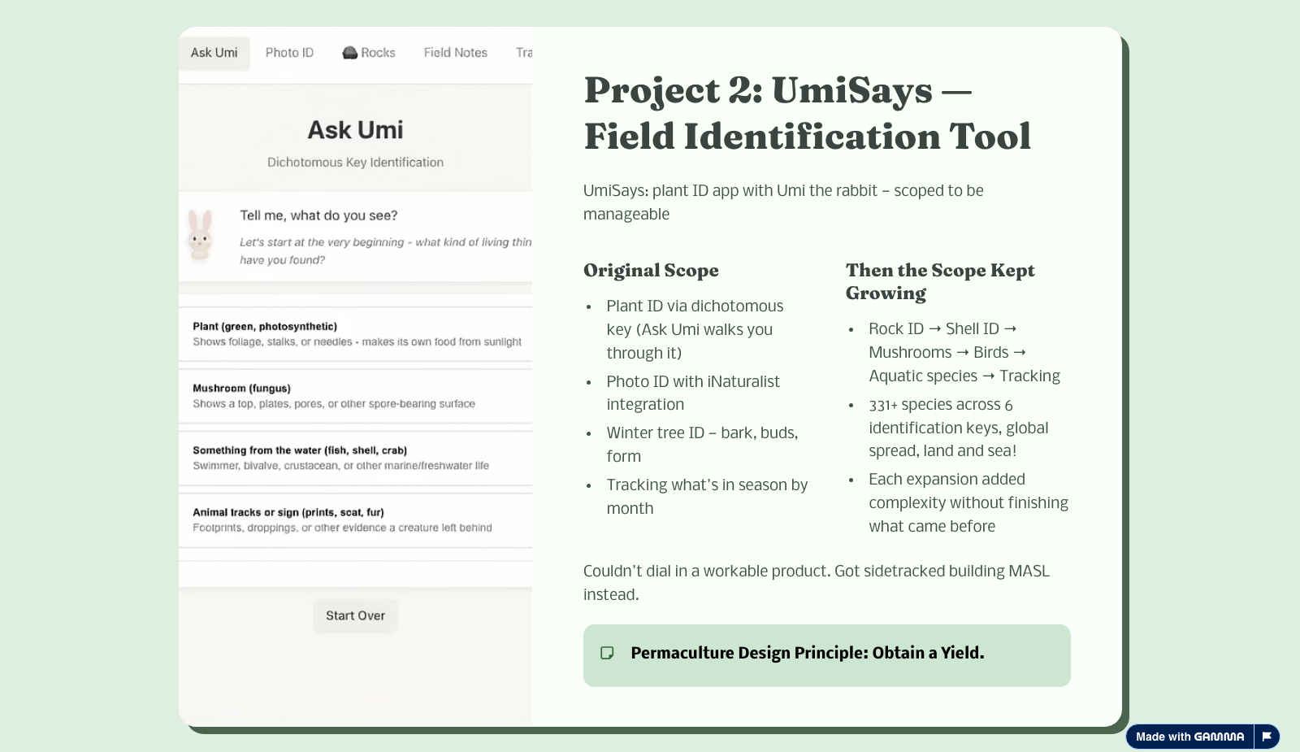Click the 'Tell me, what do you see?' prompt
This screenshot has width=1300, height=752.
click(x=318, y=215)
